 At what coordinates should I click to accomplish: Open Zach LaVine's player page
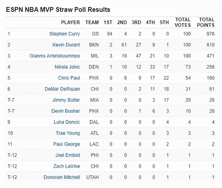[x=67, y=166]
